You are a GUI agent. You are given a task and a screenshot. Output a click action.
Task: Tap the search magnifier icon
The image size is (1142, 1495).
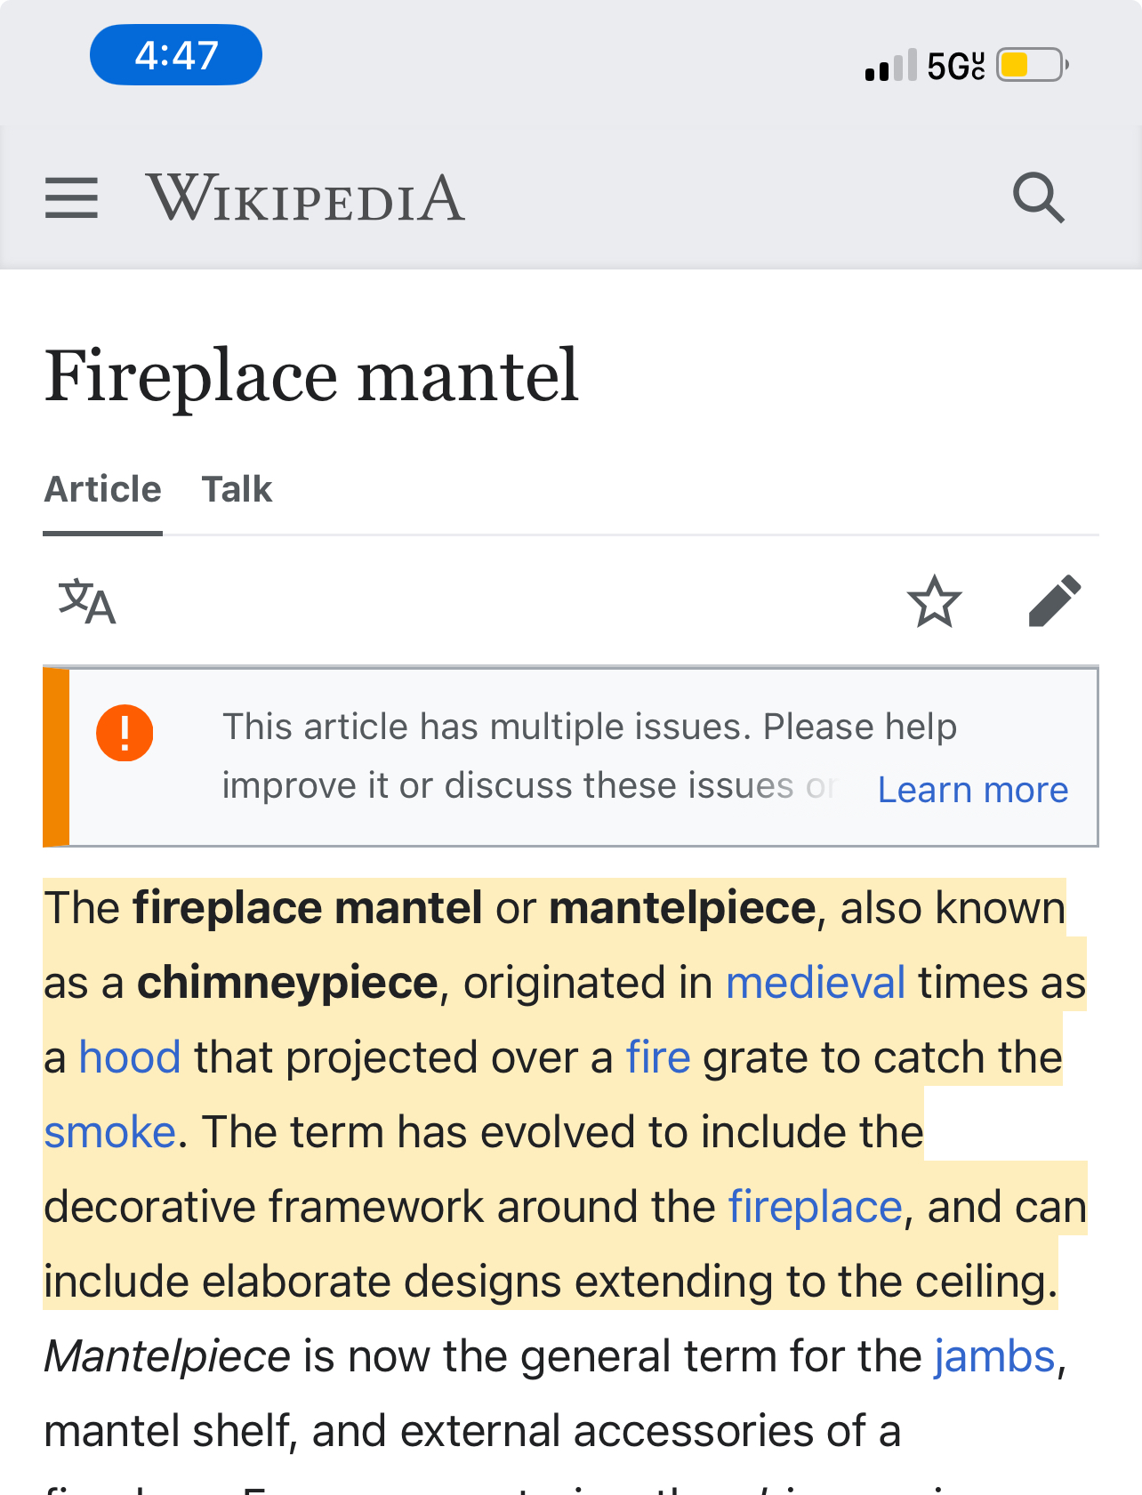pos(1038,197)
